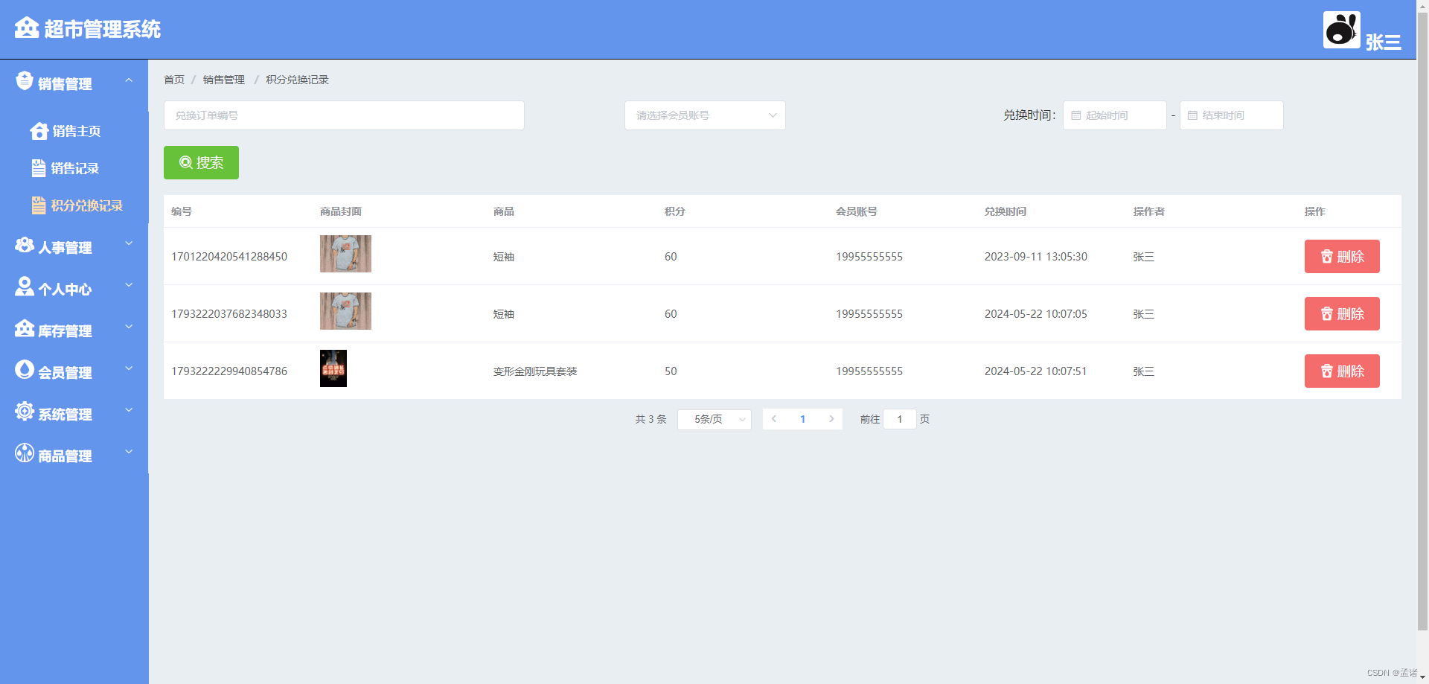
Task: Expand the 会员管理 menu chevron
Action: 129,368
